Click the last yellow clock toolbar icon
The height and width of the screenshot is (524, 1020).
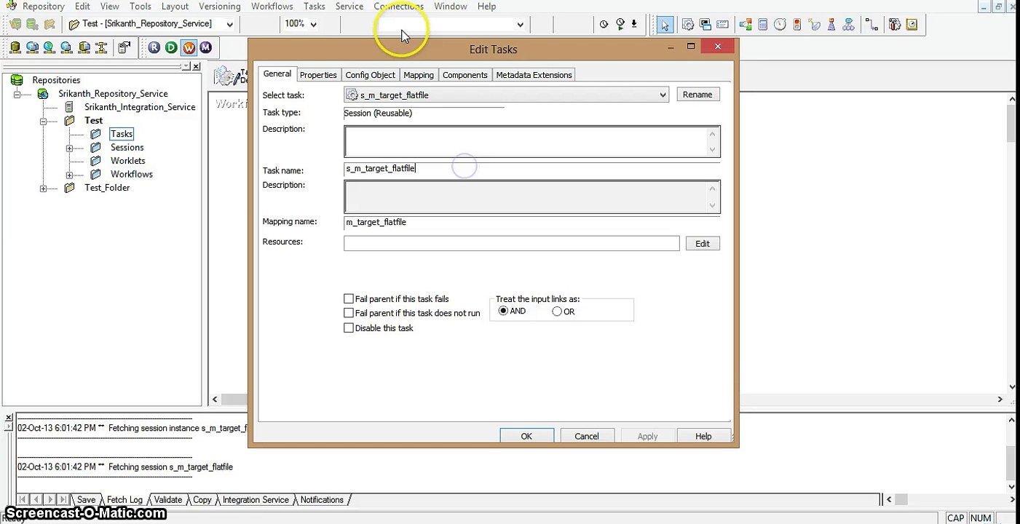[x=912, y=25]
